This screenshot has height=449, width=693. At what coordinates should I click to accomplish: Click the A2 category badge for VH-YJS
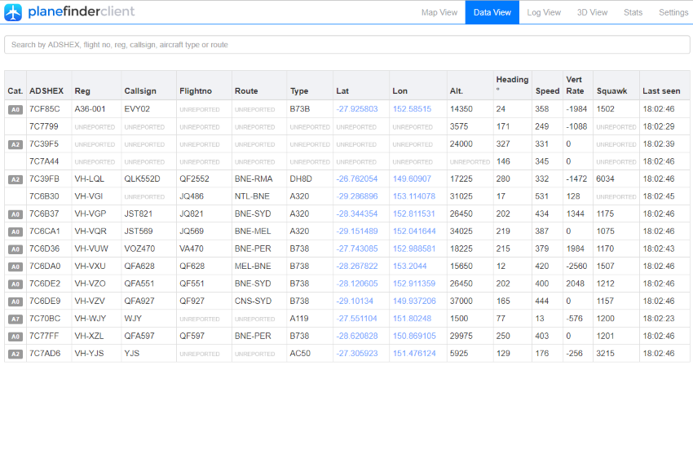coord(15,354)
